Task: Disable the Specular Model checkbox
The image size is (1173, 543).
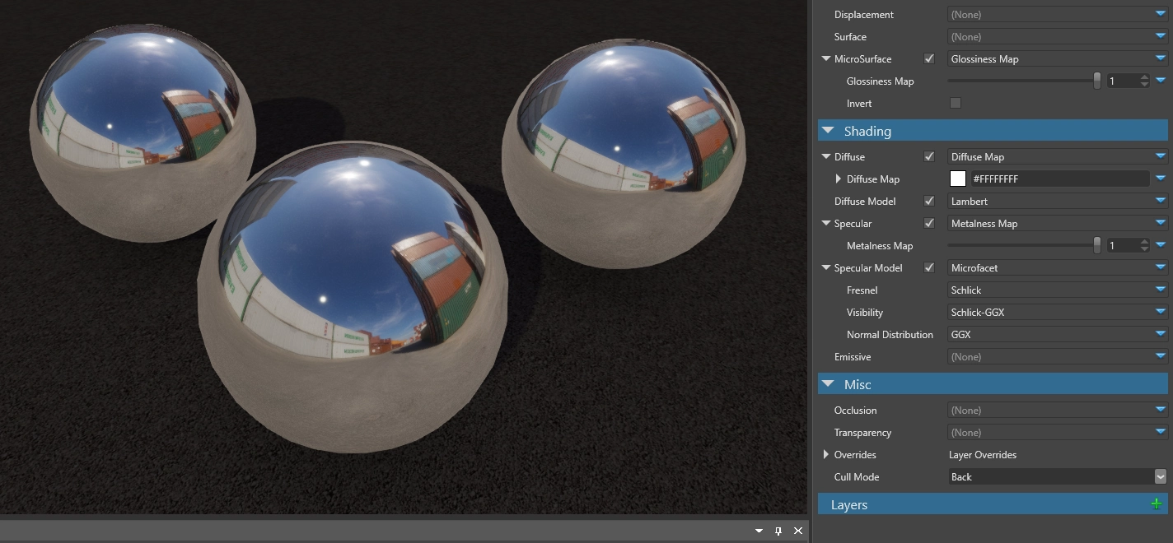Action: coord(929,267)
